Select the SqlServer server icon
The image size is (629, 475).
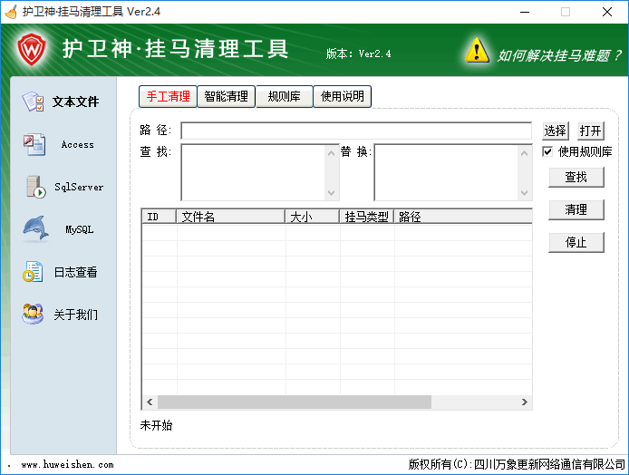(35, 187)
